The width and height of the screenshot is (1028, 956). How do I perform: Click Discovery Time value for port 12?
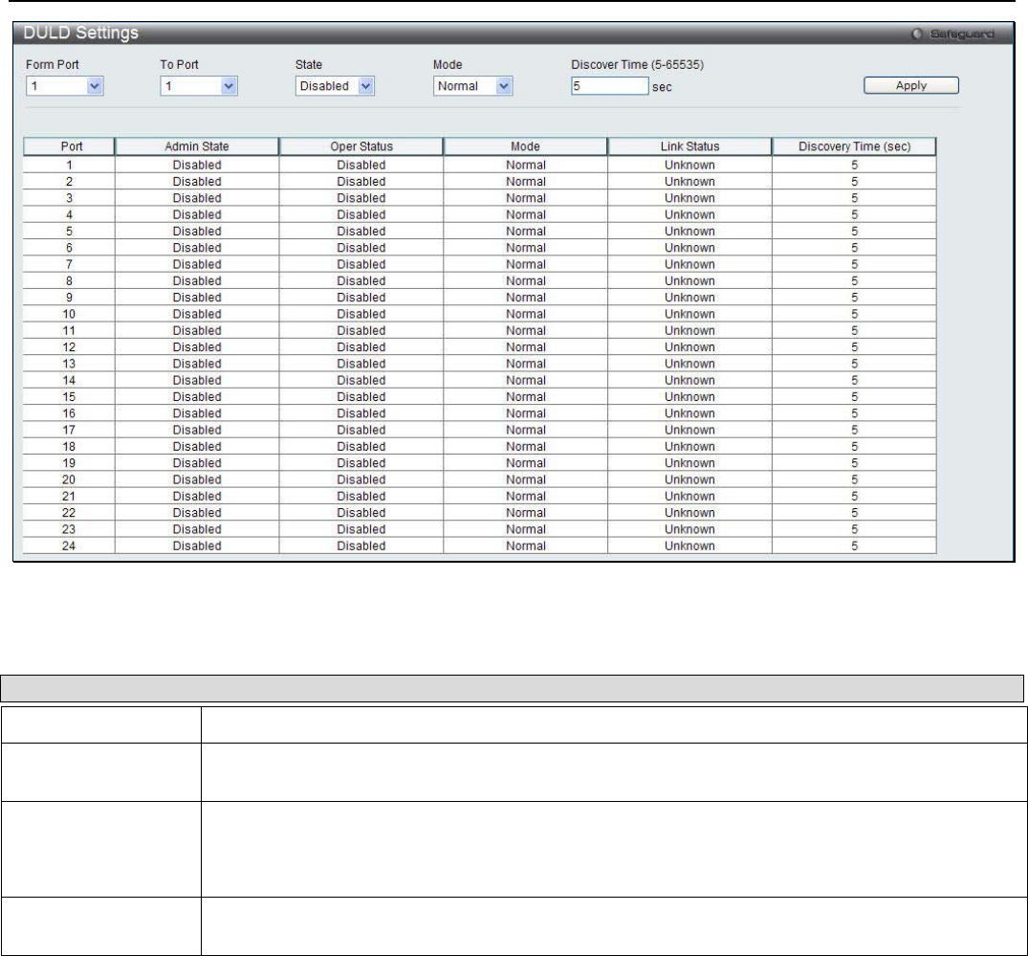click(854, 347)
